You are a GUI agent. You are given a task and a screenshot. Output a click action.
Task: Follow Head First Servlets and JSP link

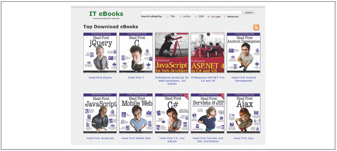(x=208, y=140)
